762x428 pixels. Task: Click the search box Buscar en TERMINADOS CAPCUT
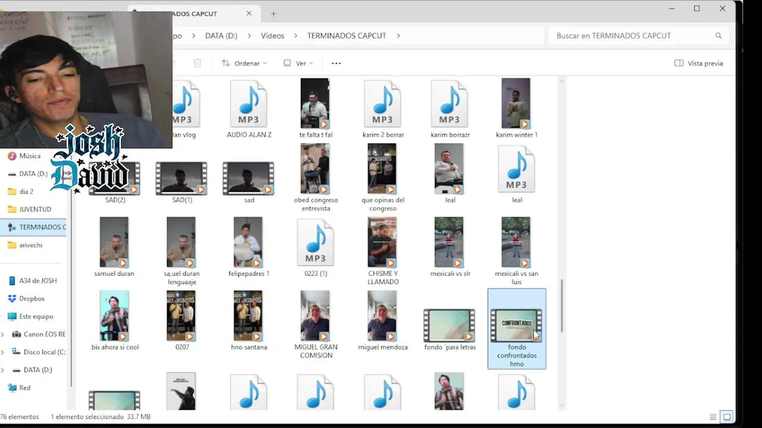tap(639, 36)
